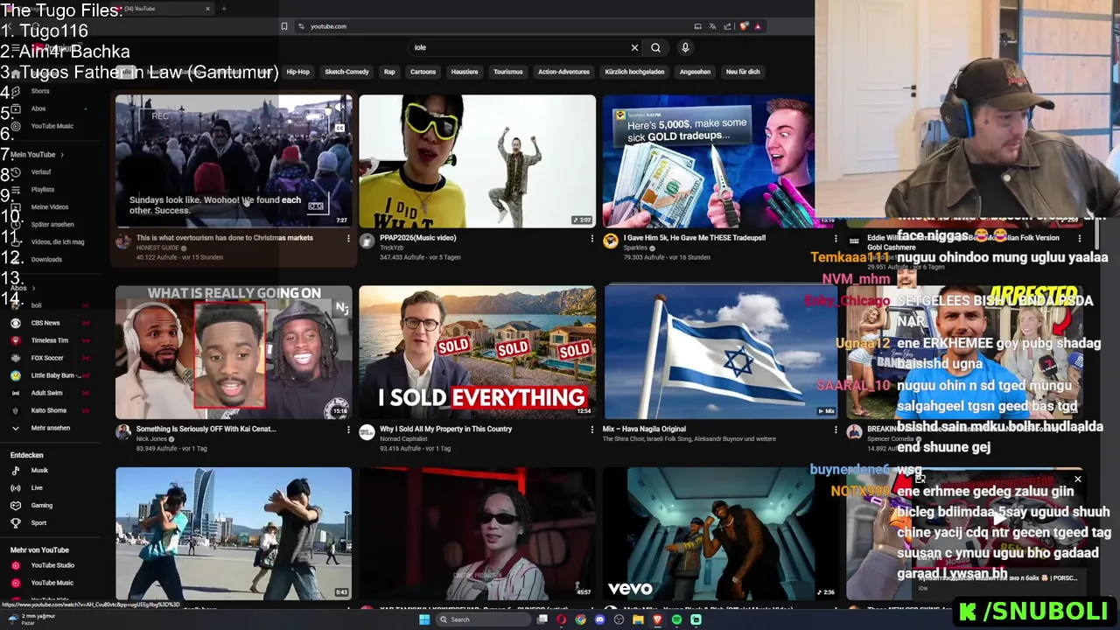Open the Sparkles channel link
Screen dimensions: 1120x630
635,248
